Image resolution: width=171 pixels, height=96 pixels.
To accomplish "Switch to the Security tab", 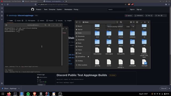I will pos(59,21).
